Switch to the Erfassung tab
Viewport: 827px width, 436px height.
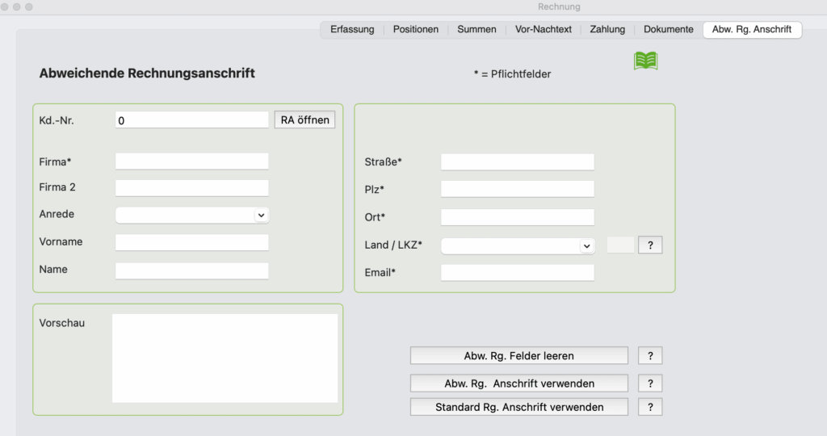(352, 30)
